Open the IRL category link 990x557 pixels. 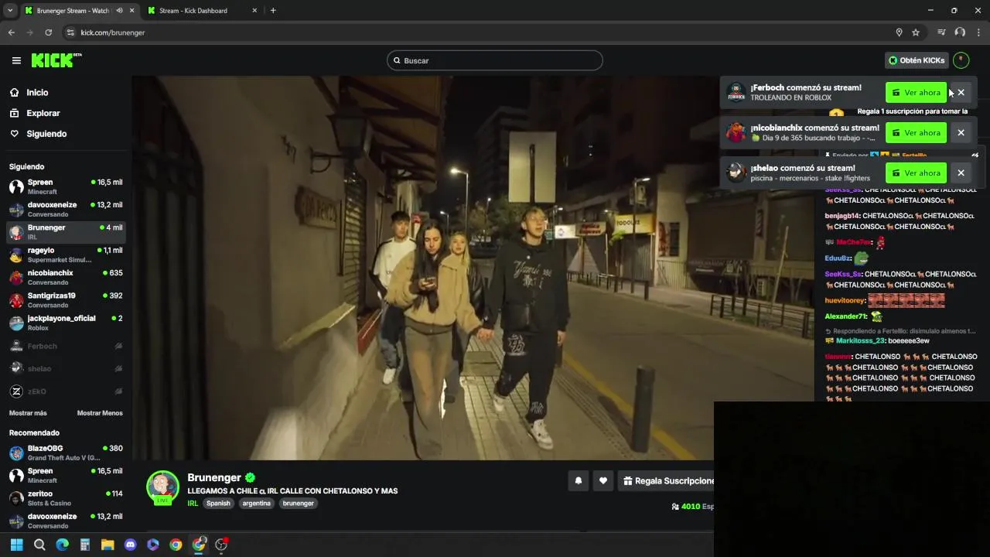[193, 503]
